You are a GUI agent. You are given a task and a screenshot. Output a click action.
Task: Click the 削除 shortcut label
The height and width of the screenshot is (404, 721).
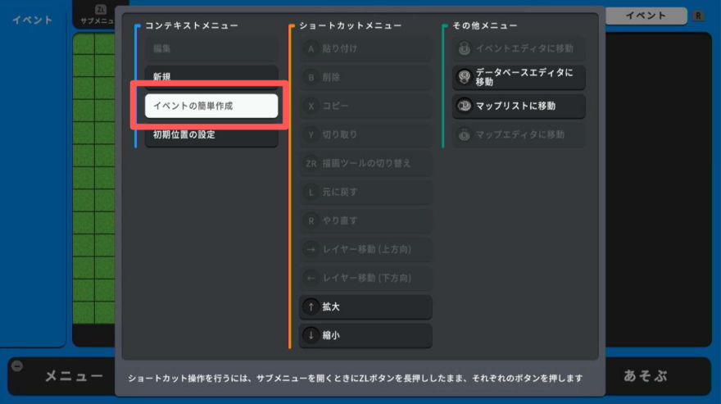(331, 77)
